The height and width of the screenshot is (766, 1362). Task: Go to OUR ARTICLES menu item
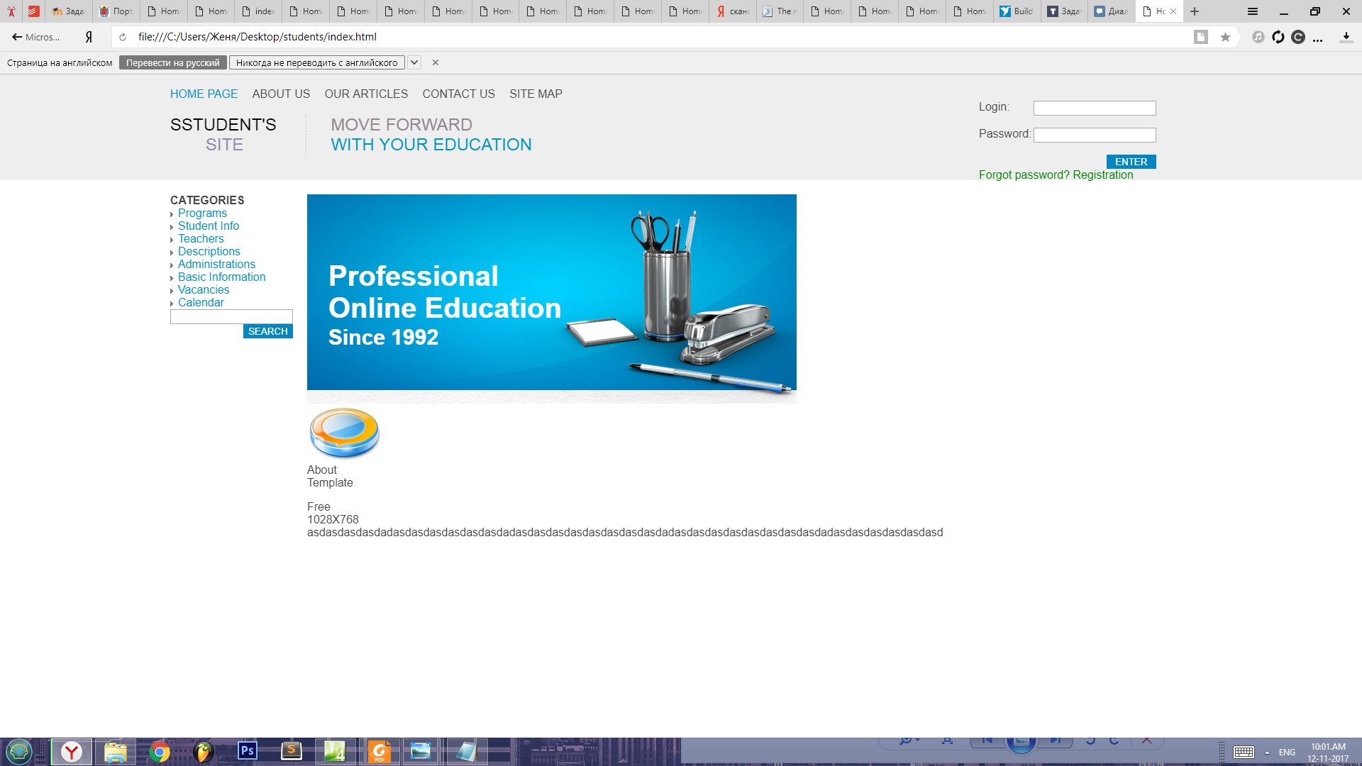click(366, 94)
